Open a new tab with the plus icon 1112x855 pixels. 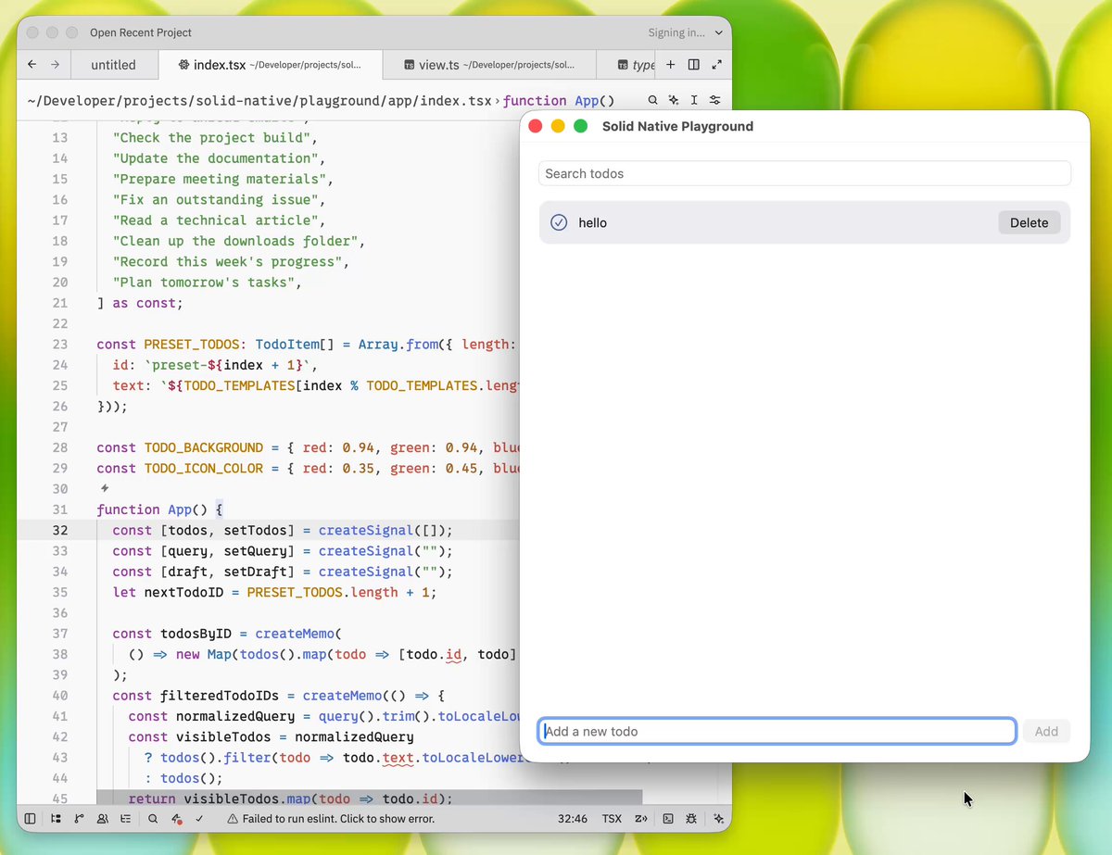(x=671, y=65)
